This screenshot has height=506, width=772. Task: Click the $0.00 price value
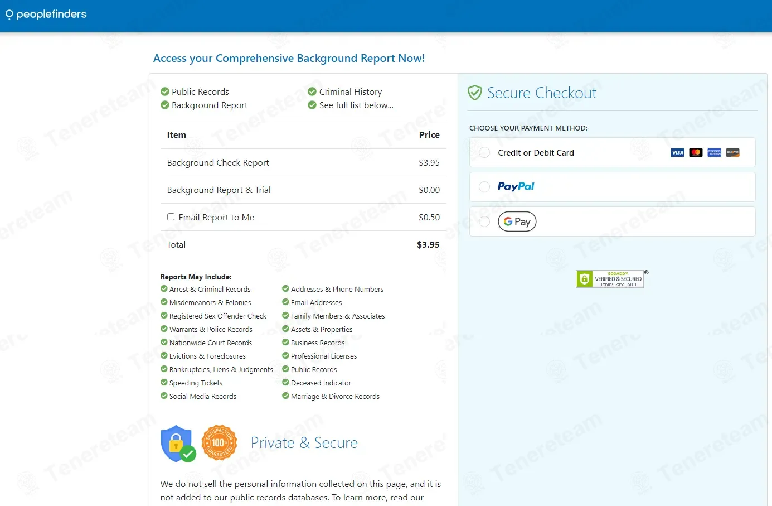429,190
